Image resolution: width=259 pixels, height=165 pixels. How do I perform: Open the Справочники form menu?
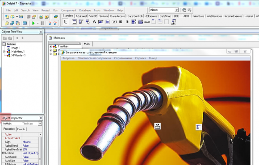point(123,58)
